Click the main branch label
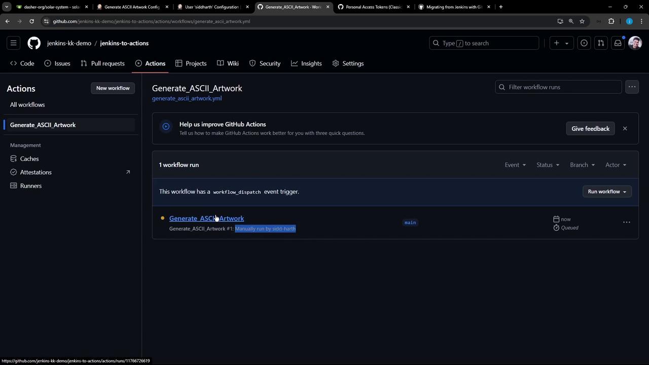 (410, 223)
